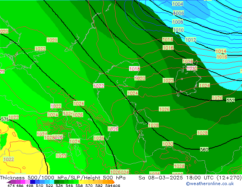Click the 1004 blue isobar label
This screenshot has width=242, height=187.
pyautogui.click(x=177, y=4)
